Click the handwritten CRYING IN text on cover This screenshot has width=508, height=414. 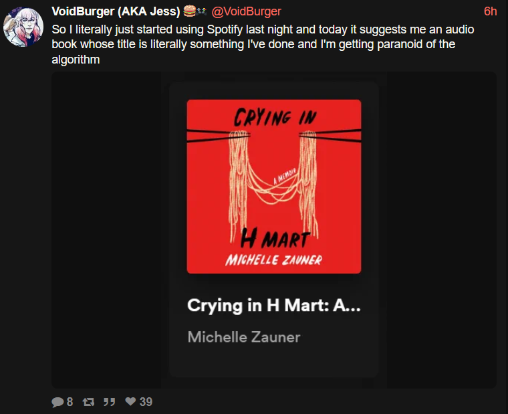tap(275, 117)
